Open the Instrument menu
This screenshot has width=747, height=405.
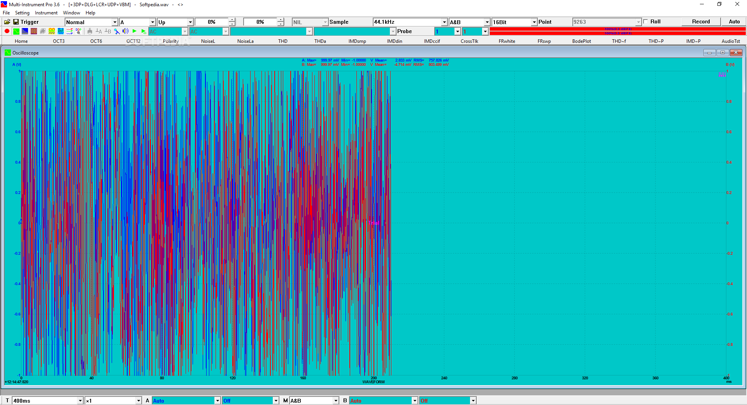coord(46,13)
